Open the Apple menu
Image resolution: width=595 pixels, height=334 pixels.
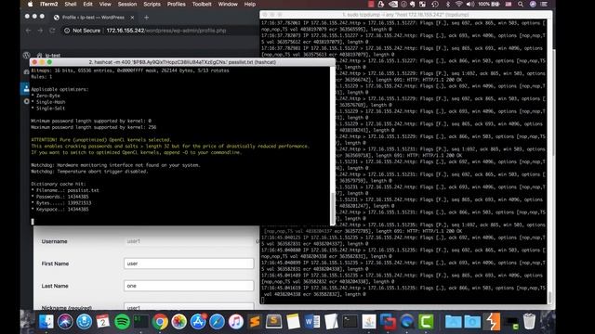[31, 4]
